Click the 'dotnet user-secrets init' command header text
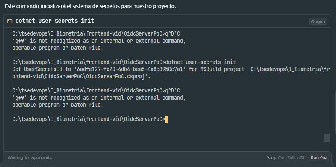The width and height of the screenshot is (336, 167). tap(55, 21)
